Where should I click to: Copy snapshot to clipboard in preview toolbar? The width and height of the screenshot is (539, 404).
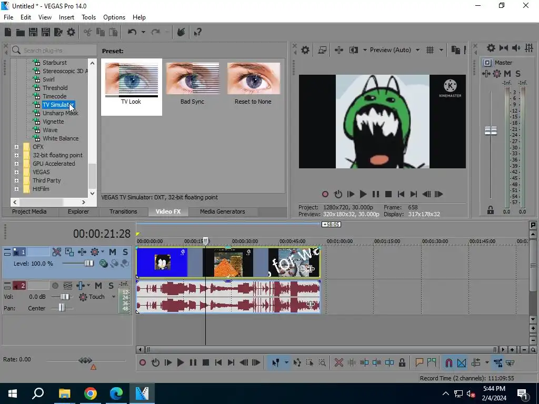[456, 50]
